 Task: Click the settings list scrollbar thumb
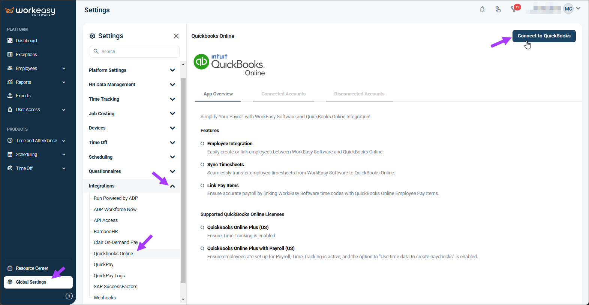(x=183, y=180)
